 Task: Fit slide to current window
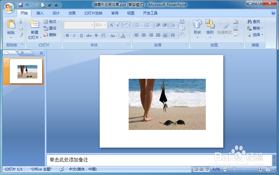tap(268, 169)
